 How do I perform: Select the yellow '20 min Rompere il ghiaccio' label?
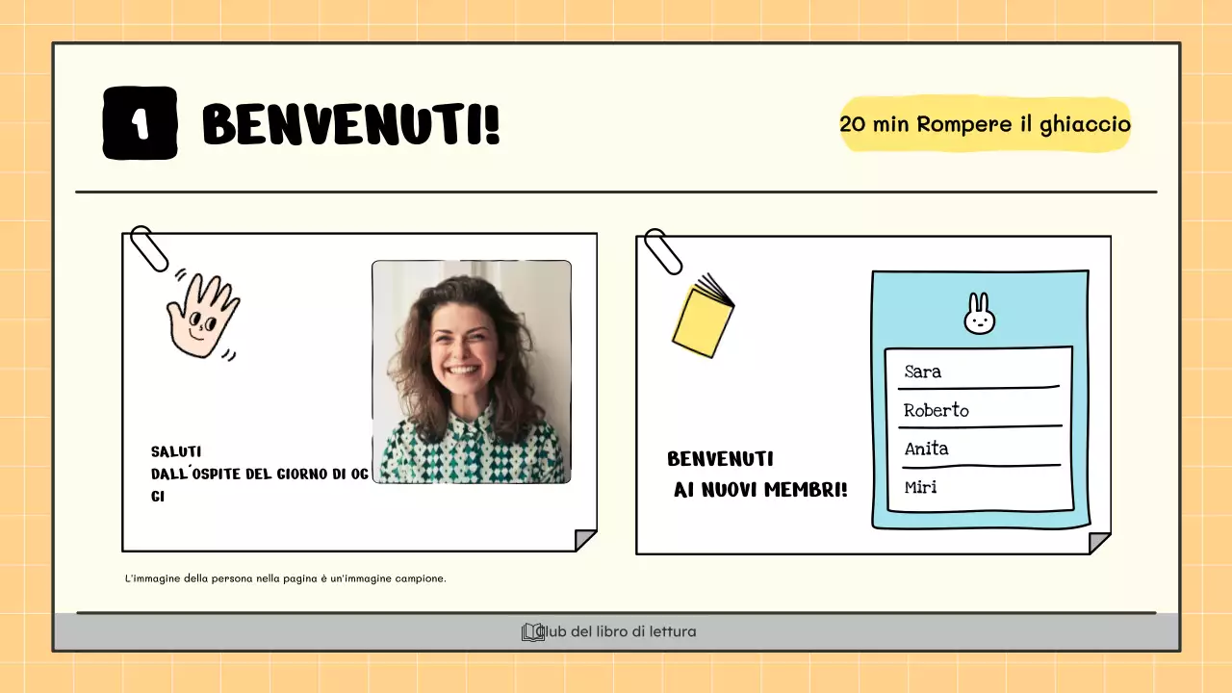click(x=985, y=124)
